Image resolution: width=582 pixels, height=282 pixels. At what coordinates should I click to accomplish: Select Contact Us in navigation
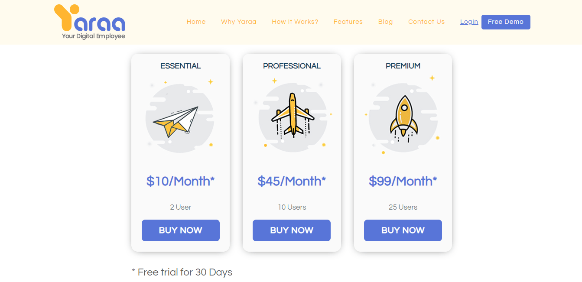click(x=426, y=22)
